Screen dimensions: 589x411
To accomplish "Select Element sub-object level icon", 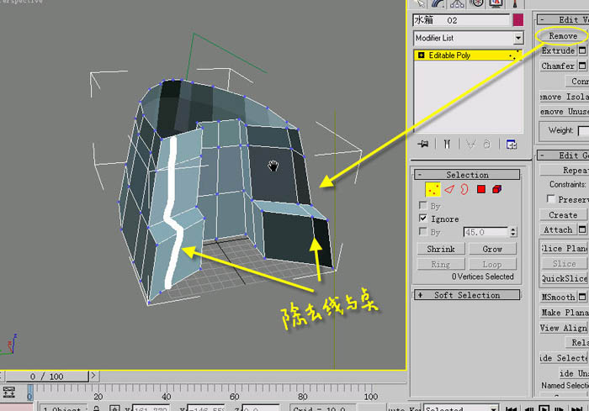I will [497, 189].
